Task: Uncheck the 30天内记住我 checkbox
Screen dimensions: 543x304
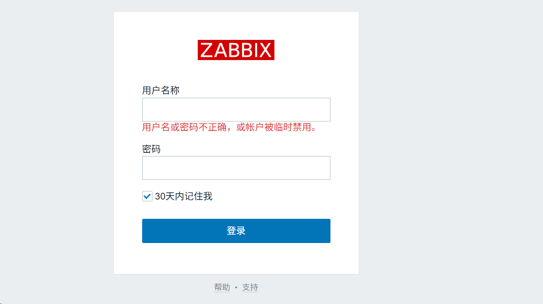Action: (x=147, y=196)
